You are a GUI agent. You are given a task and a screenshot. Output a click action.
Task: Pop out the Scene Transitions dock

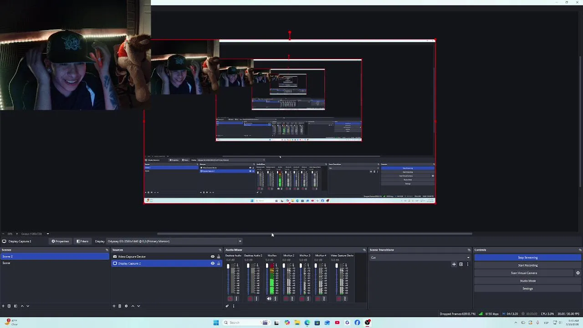click(469, 250)
